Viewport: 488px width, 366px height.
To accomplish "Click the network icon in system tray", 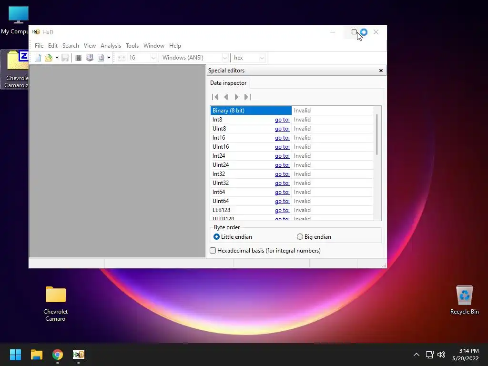I will (430, 355).
